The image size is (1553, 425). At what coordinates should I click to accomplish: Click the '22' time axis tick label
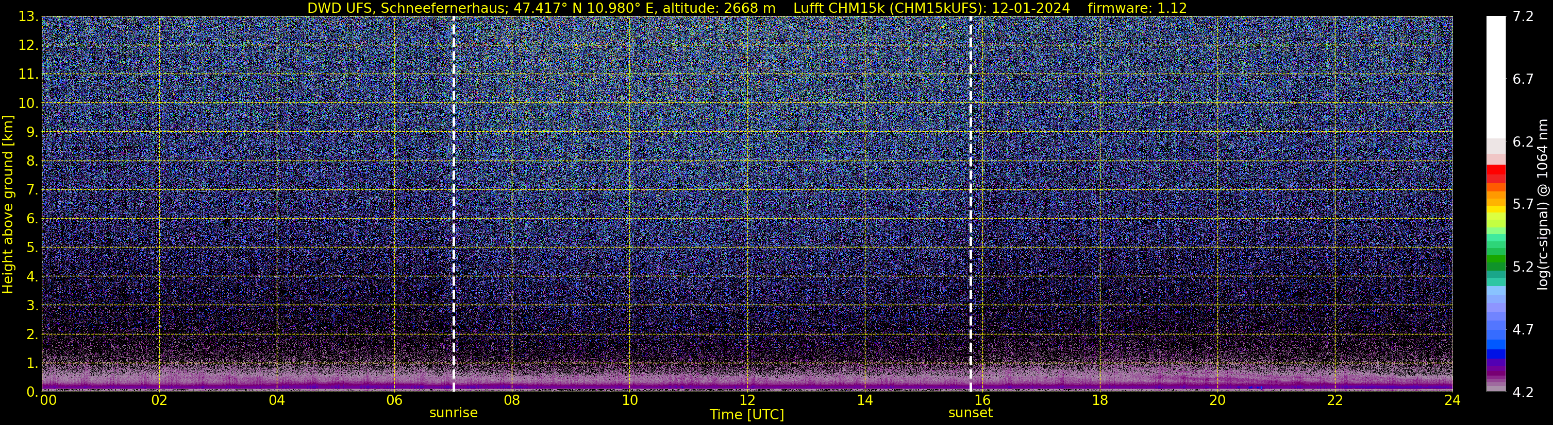point(1335,400)
